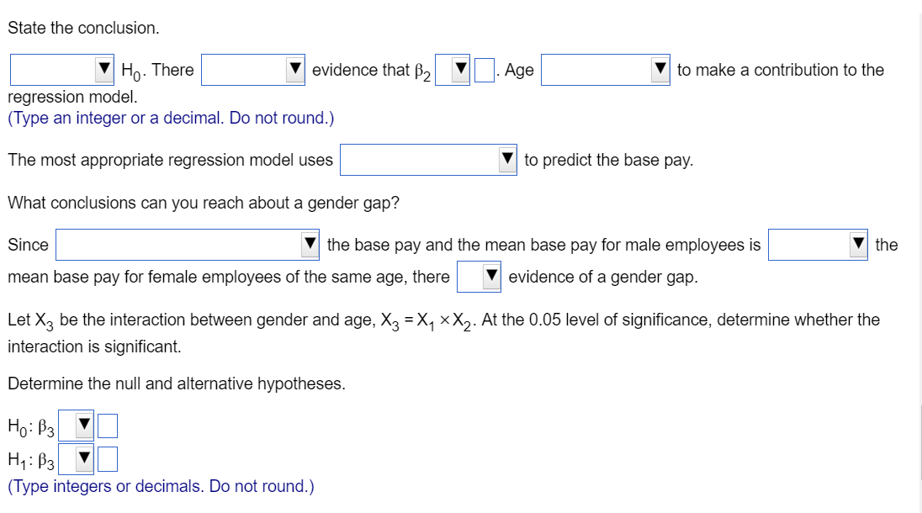Open the gender gap evidence dropdown
The image size is (922, 513).
coord(478,276)
